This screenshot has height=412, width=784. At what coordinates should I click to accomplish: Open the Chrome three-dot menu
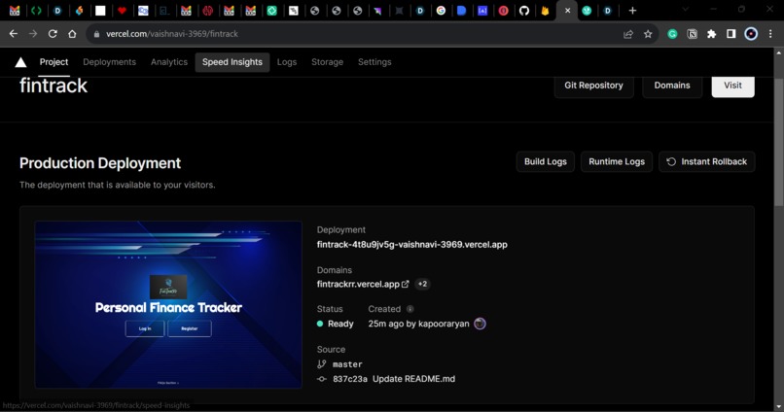pos(770,34)
